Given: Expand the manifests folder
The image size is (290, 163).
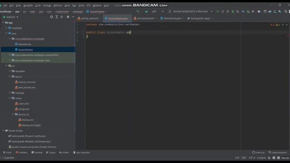Looking at the screenshot, I should pos(6,28).
